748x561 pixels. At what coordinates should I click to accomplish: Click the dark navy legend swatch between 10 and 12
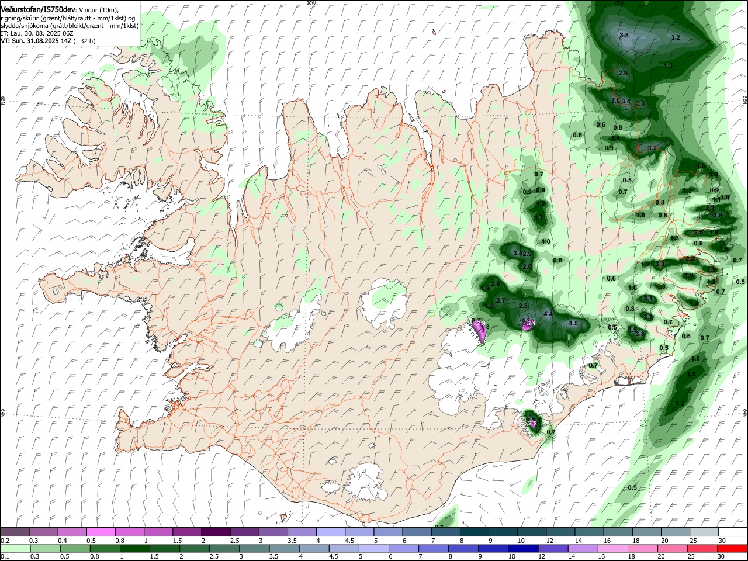pyautogui.click(x=522, y=548)
